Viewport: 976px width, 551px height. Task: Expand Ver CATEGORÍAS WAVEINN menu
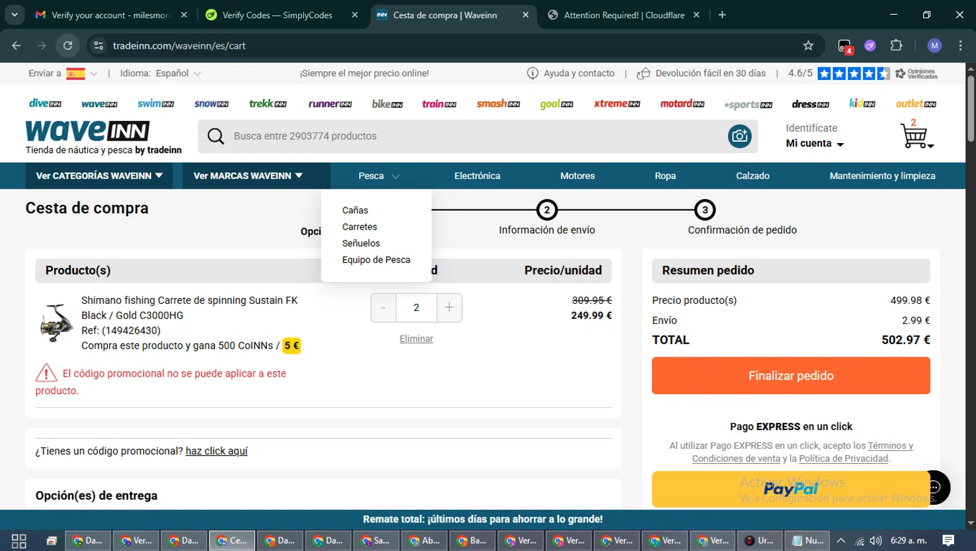click(x=99, y=176)
